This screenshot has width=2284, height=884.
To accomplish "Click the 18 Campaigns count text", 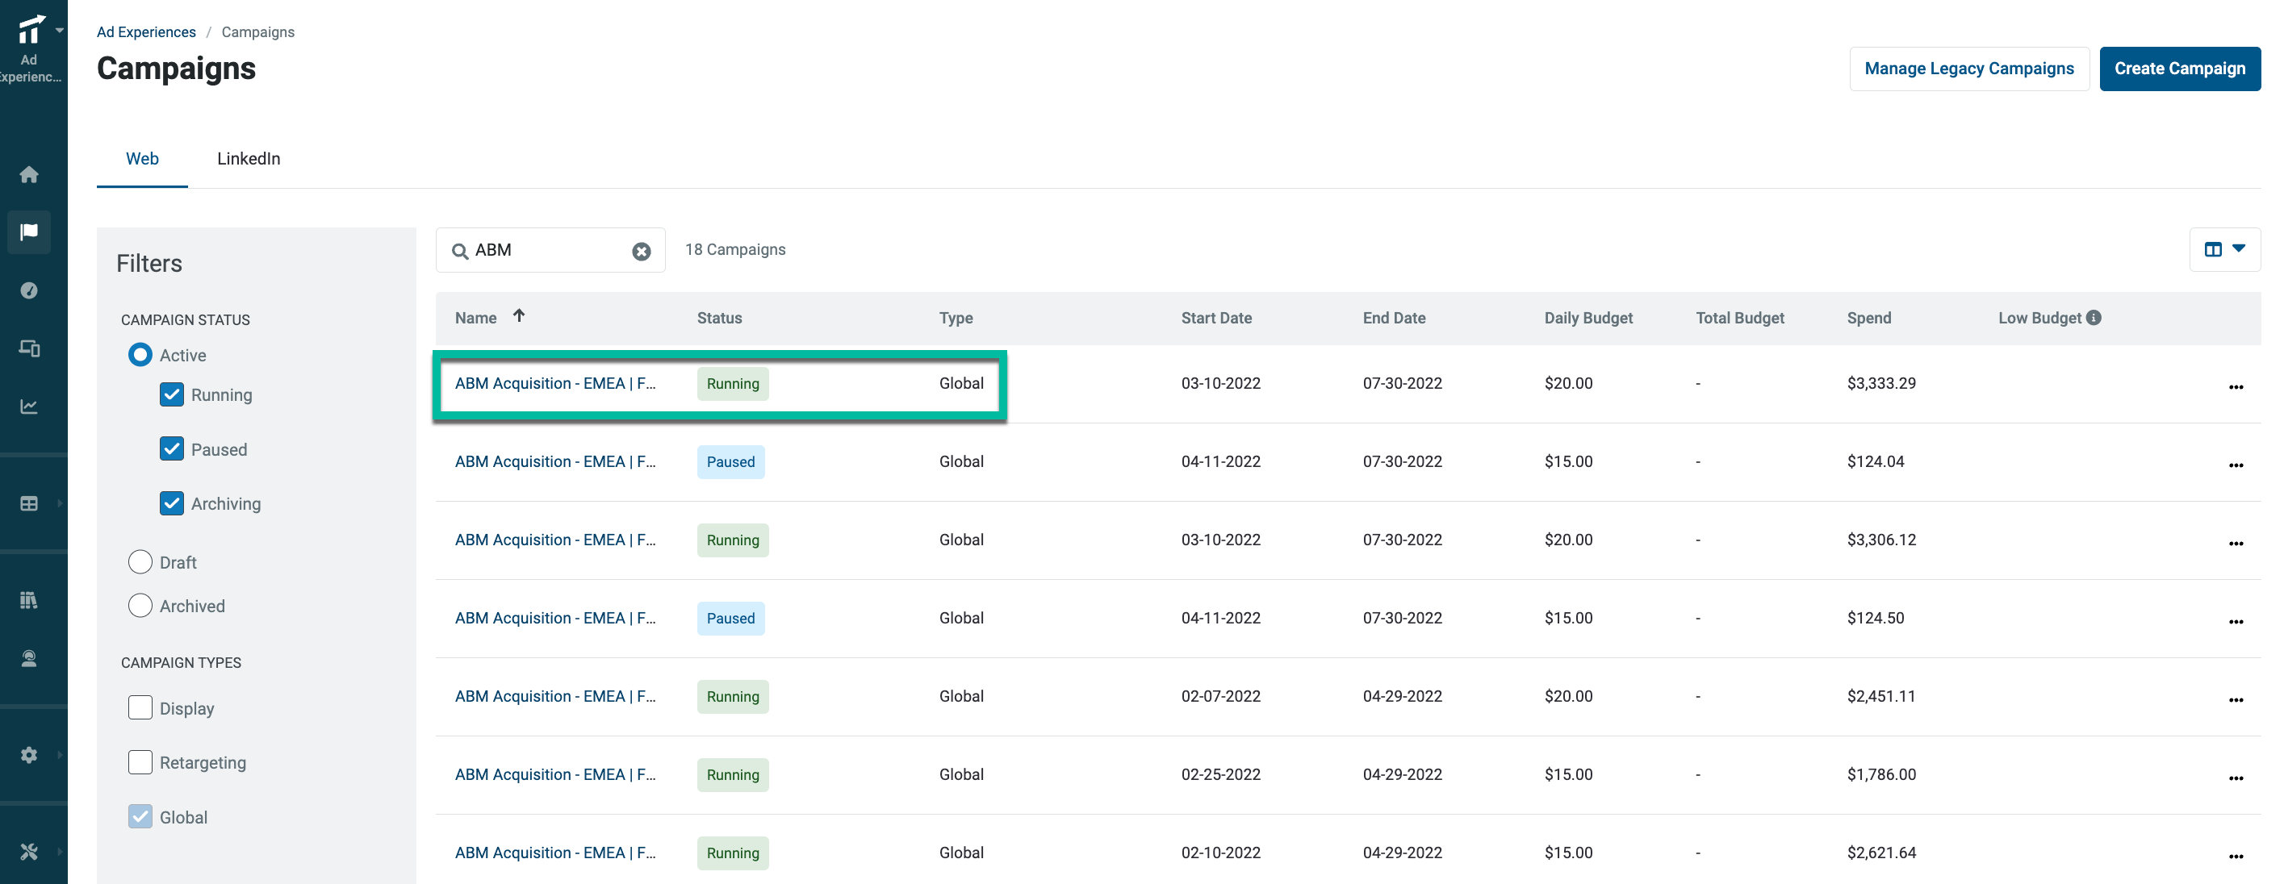I will [x=735, y=250].
